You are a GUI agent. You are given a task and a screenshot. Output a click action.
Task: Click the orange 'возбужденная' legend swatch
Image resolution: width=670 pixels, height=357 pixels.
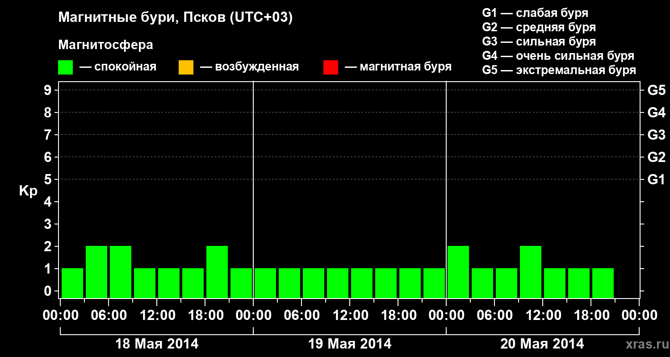click(x=186, y=67)
